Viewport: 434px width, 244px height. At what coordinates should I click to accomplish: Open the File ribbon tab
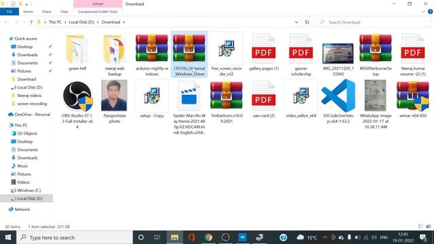point(9,12)
